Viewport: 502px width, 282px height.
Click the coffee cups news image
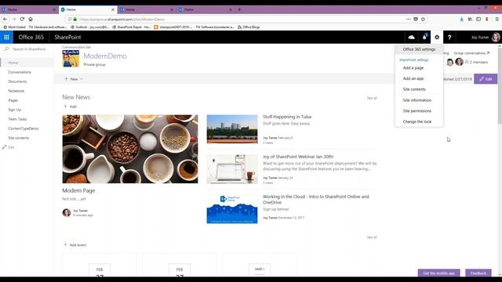[x=130, y=149]
